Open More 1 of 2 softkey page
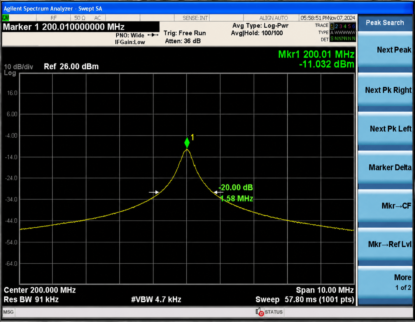The height and width of the screenshot is (322, 415). [x=385, y=282]
